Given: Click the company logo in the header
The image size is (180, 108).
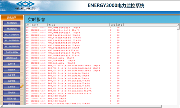Looking at the screenshot, I should click(x=25, y=5).
